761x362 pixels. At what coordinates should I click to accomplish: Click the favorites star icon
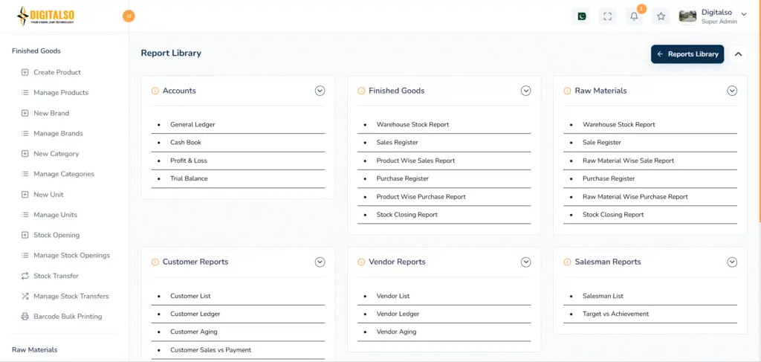(x=661, y=16)
